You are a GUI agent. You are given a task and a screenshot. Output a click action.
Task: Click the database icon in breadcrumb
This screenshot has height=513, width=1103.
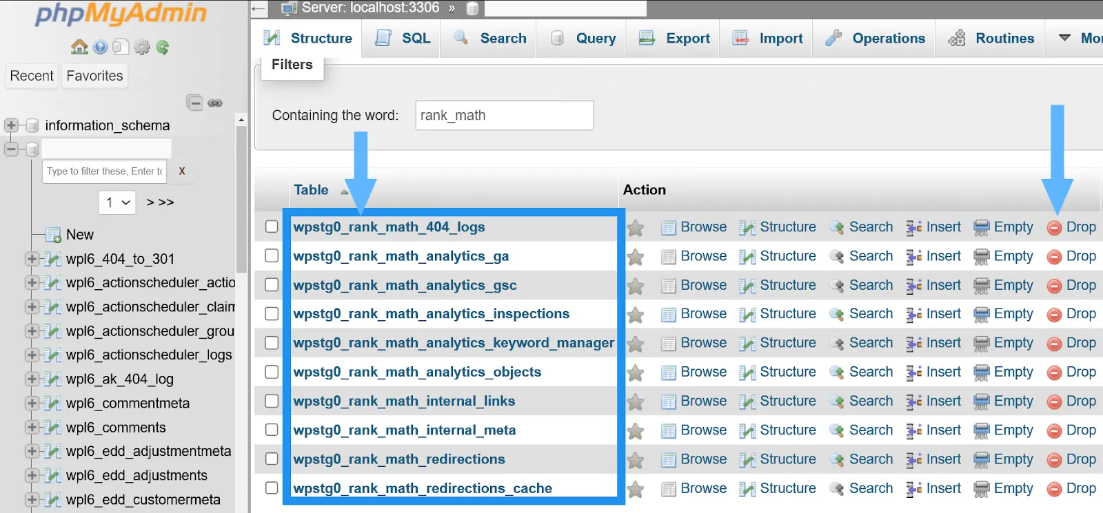point(472,9)
